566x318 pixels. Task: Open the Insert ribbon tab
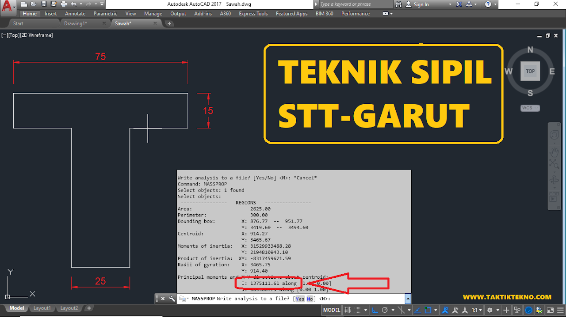pyautogui.click(x=51, y=14)
